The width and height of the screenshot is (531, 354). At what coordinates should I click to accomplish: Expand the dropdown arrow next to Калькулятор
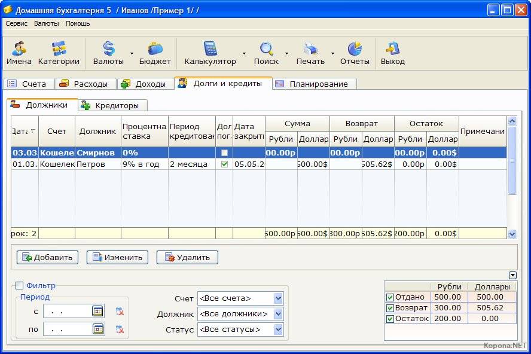pos(244,54)
